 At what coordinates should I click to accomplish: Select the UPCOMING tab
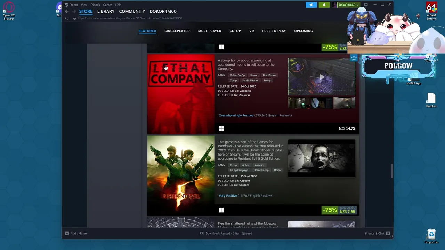pyautogui.click(x=304, y=31)
